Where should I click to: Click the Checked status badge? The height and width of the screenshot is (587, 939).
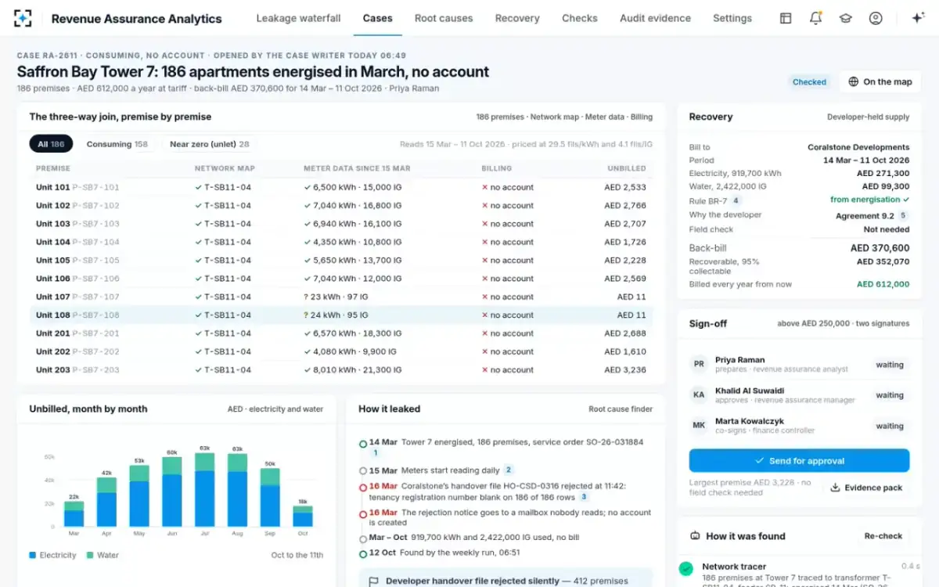809,81
